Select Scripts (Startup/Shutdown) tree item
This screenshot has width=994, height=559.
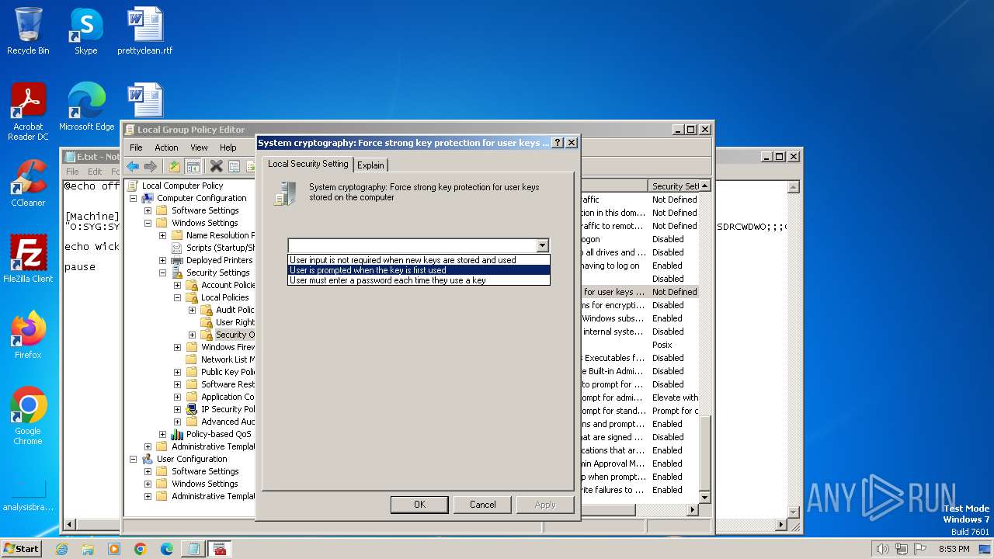click(220, 248)
